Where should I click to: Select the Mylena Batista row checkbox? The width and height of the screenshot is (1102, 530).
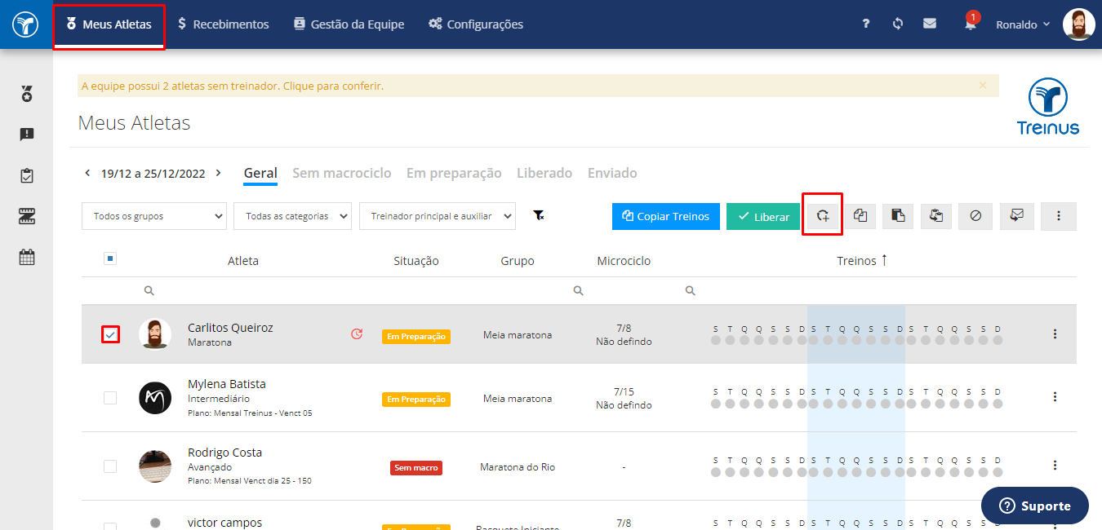click(x=110, y=398)
